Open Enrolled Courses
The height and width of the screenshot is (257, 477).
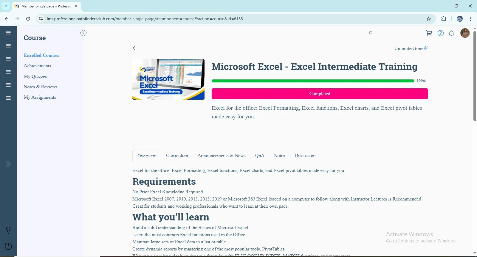[41, 55]
